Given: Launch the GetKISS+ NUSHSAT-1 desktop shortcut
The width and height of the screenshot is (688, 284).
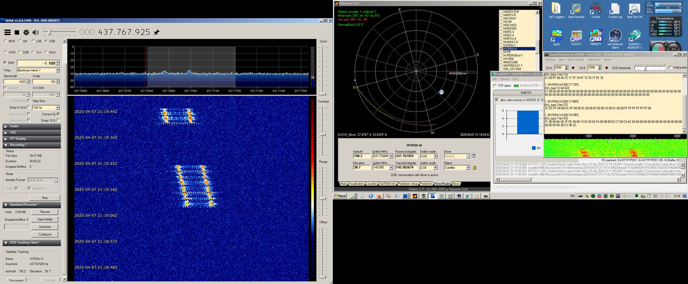Looking at the screenshot, I should click(x=635, y=39).
